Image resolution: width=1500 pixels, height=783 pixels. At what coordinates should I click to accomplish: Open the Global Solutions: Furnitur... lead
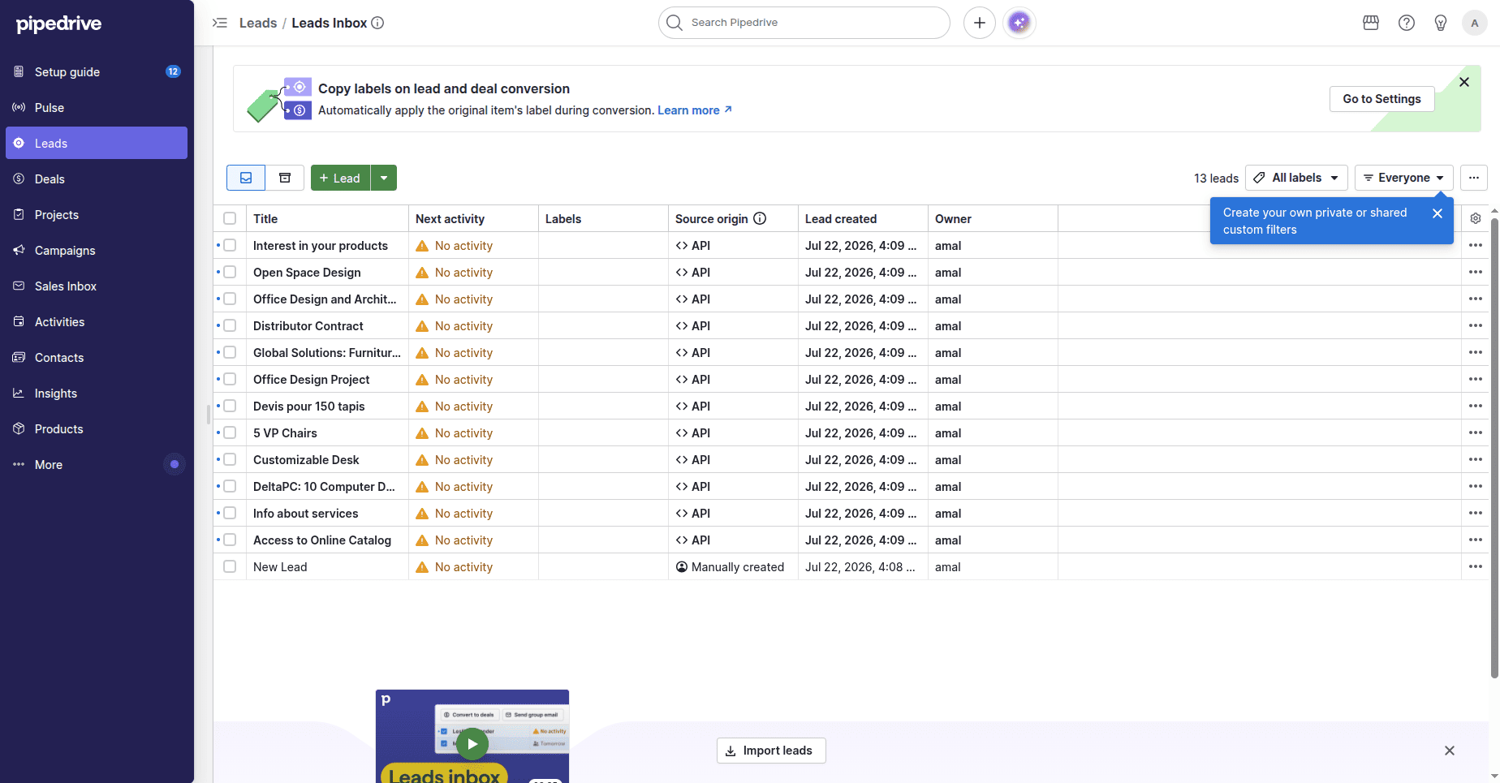[x=327, y=352]
